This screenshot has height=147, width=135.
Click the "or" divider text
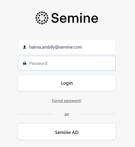click(67, 114)
